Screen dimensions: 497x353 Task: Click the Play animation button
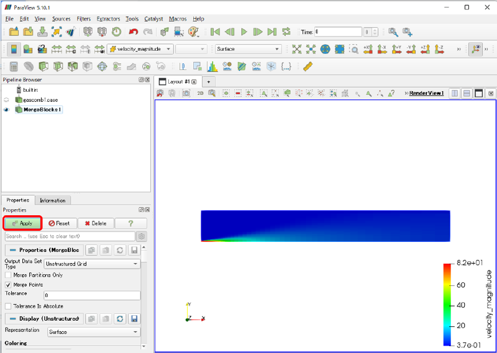(x=244, y=32)
